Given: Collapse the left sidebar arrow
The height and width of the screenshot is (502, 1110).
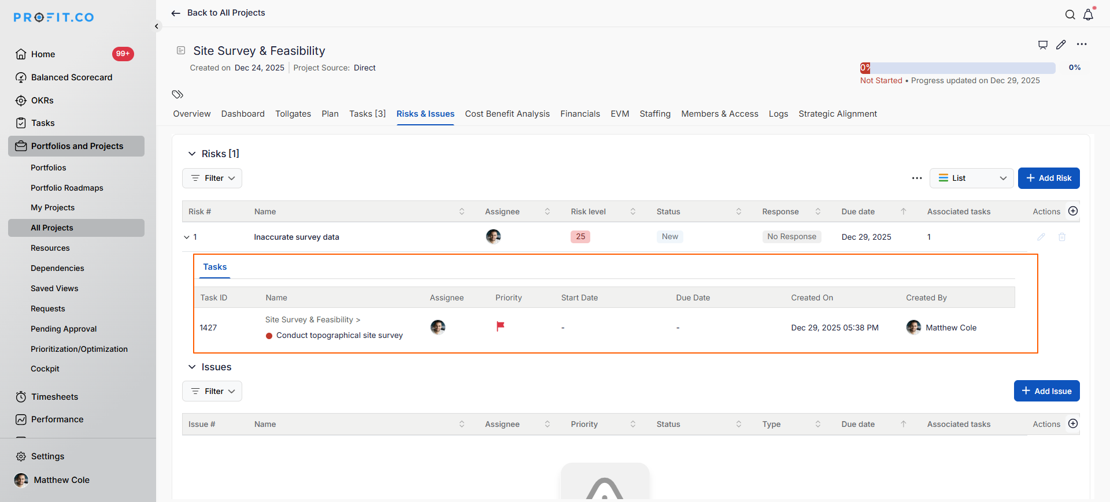Looking at the screenshot, I should [x=157, y=27].
